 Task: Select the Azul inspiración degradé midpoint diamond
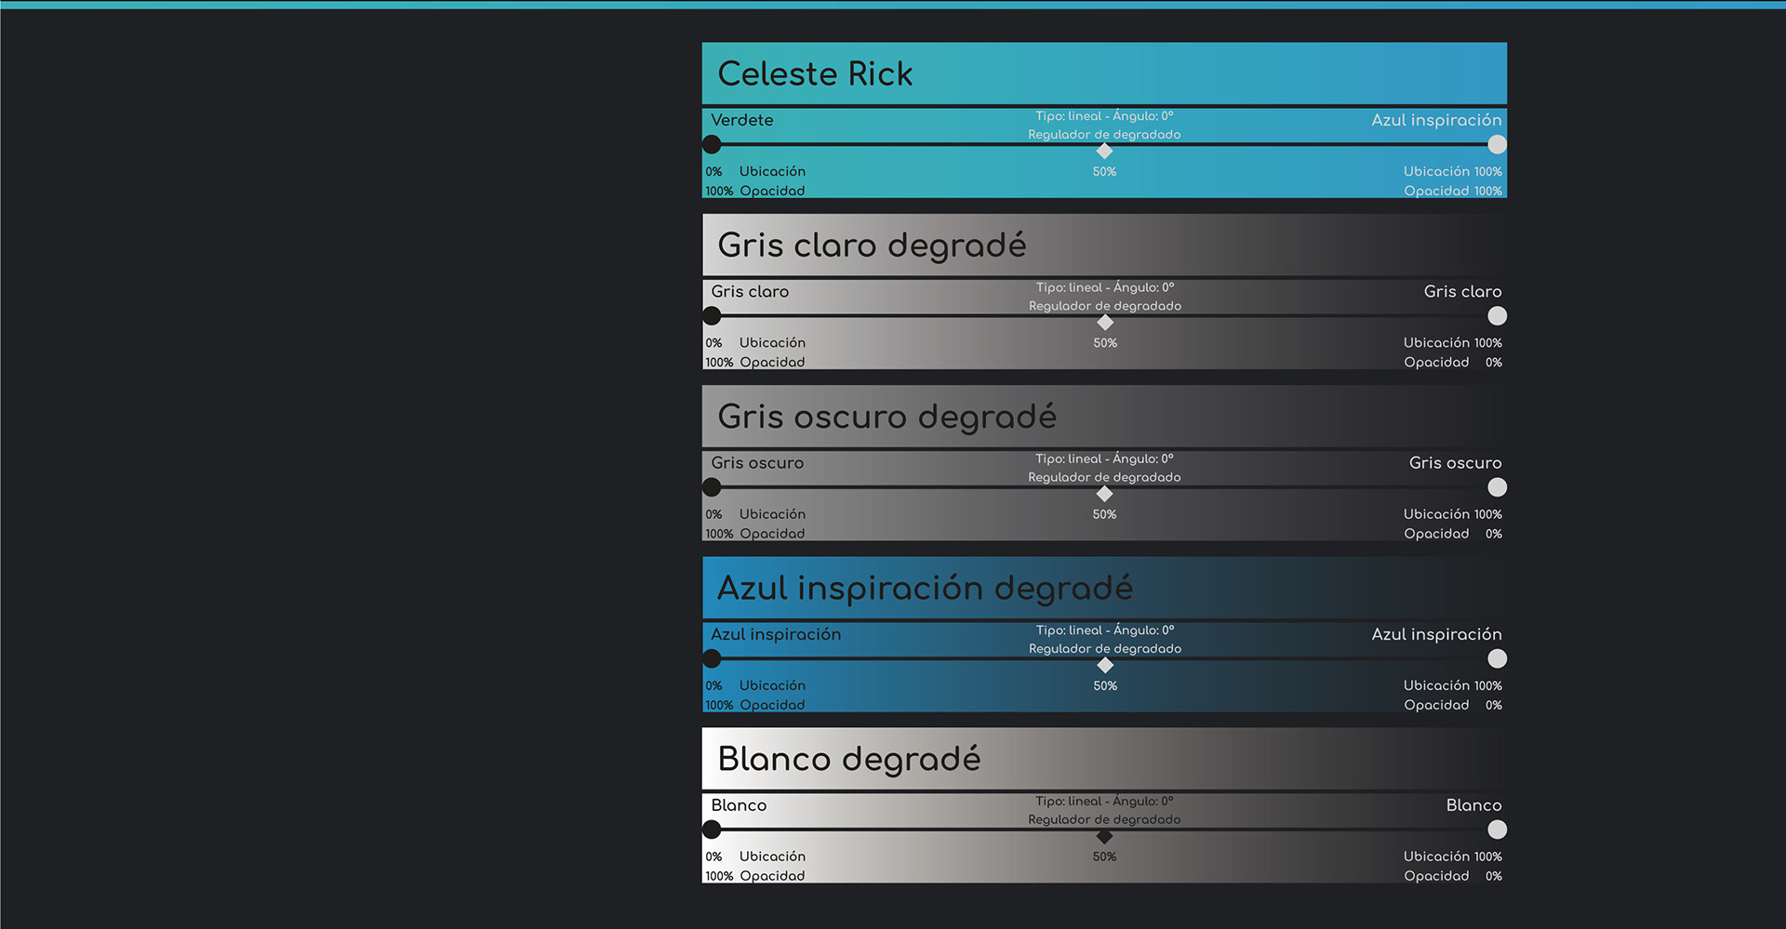pyautogui.click(x=1105, y=665)
